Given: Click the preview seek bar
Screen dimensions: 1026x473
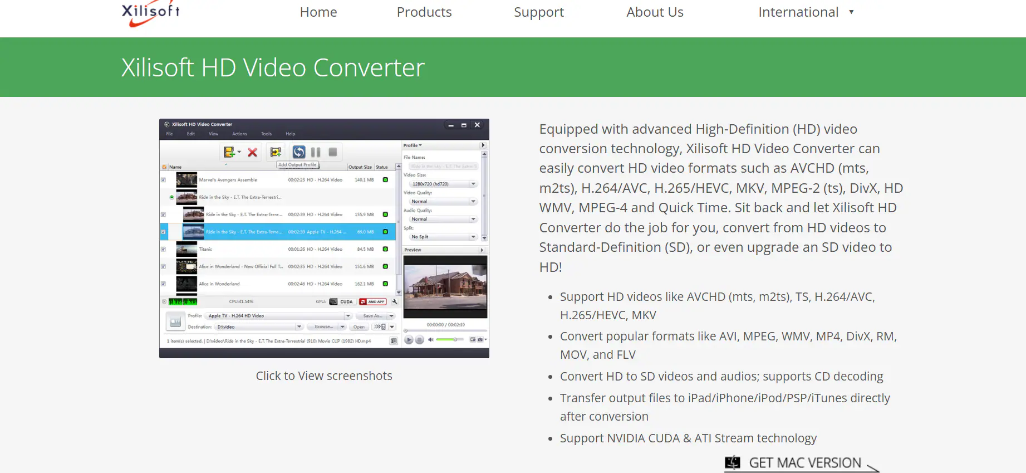Looking at the screenshot, I should pyautogui.click(x=445, y=331).
